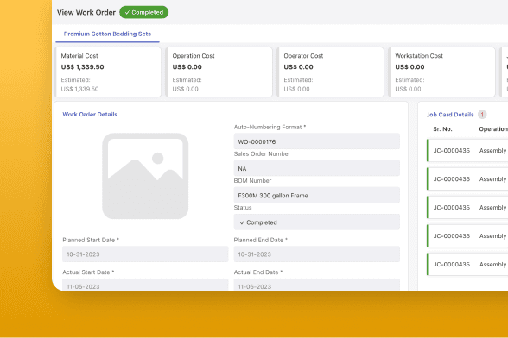The width and height of the screenshot is (508, 338).
Task: Click the Sales Order Number field
Action: (x=317, y=168)
